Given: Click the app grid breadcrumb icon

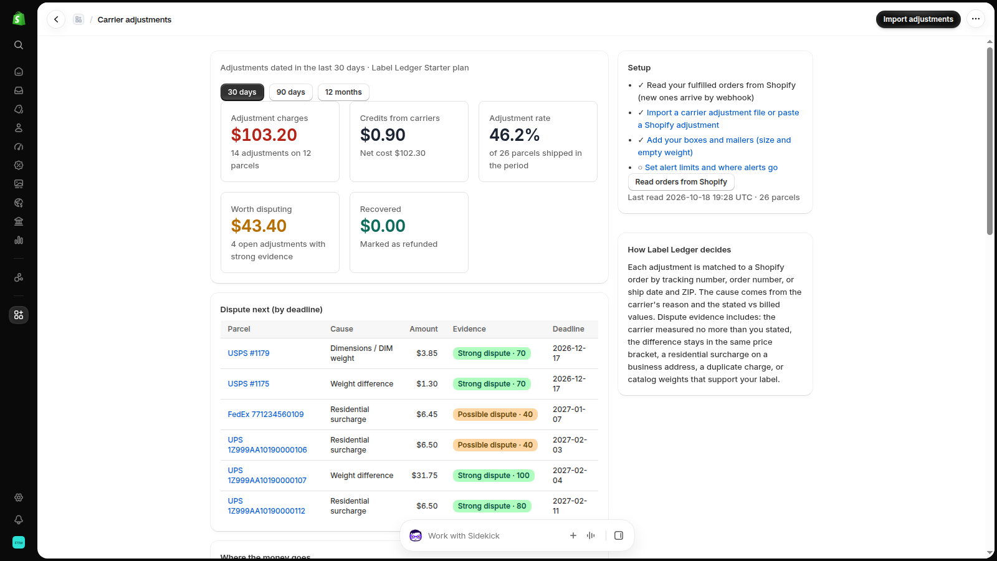Looking at the screenshot, I should click(x=79, y=19).
